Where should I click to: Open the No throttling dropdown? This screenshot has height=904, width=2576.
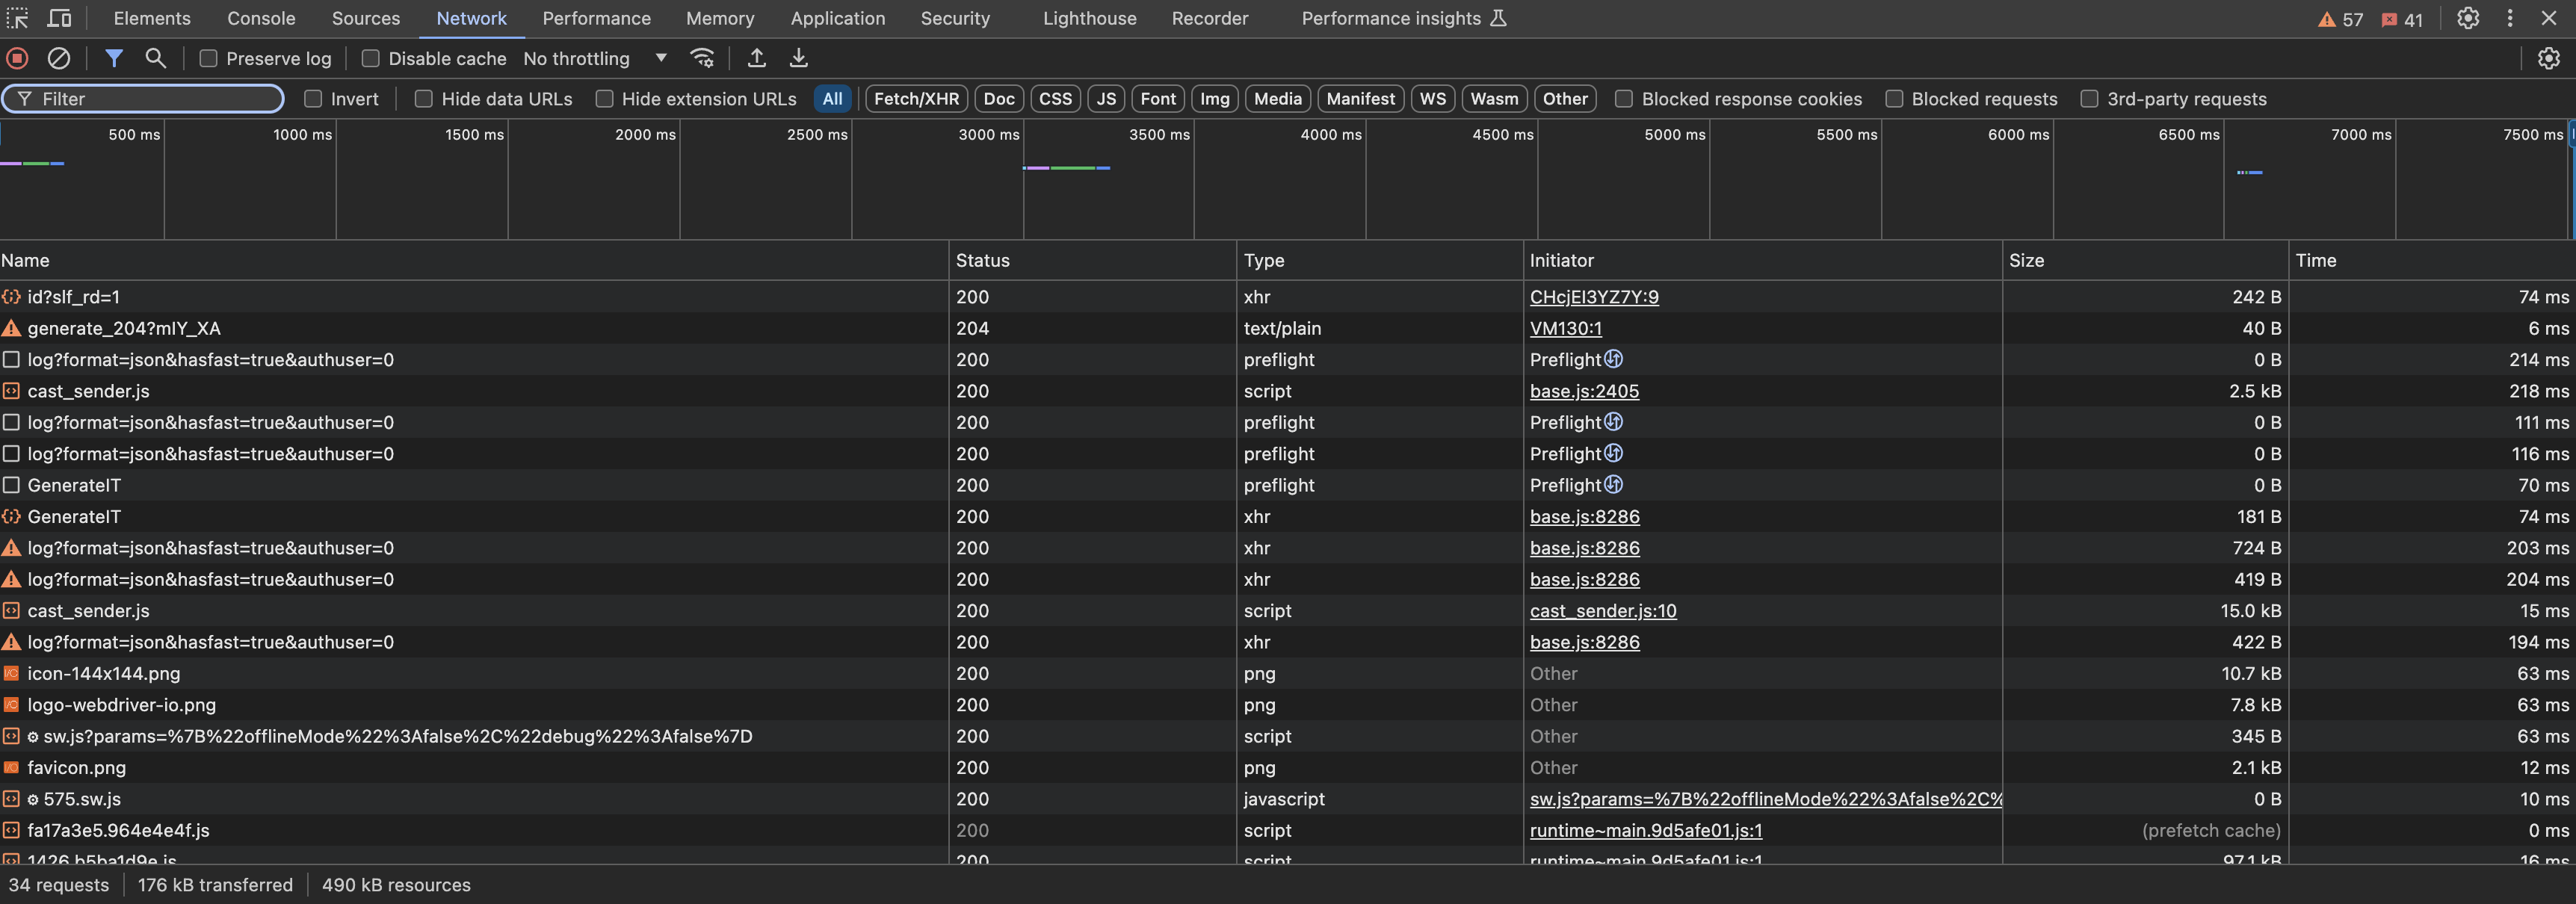pyautogui.click(x=595, y=58)
